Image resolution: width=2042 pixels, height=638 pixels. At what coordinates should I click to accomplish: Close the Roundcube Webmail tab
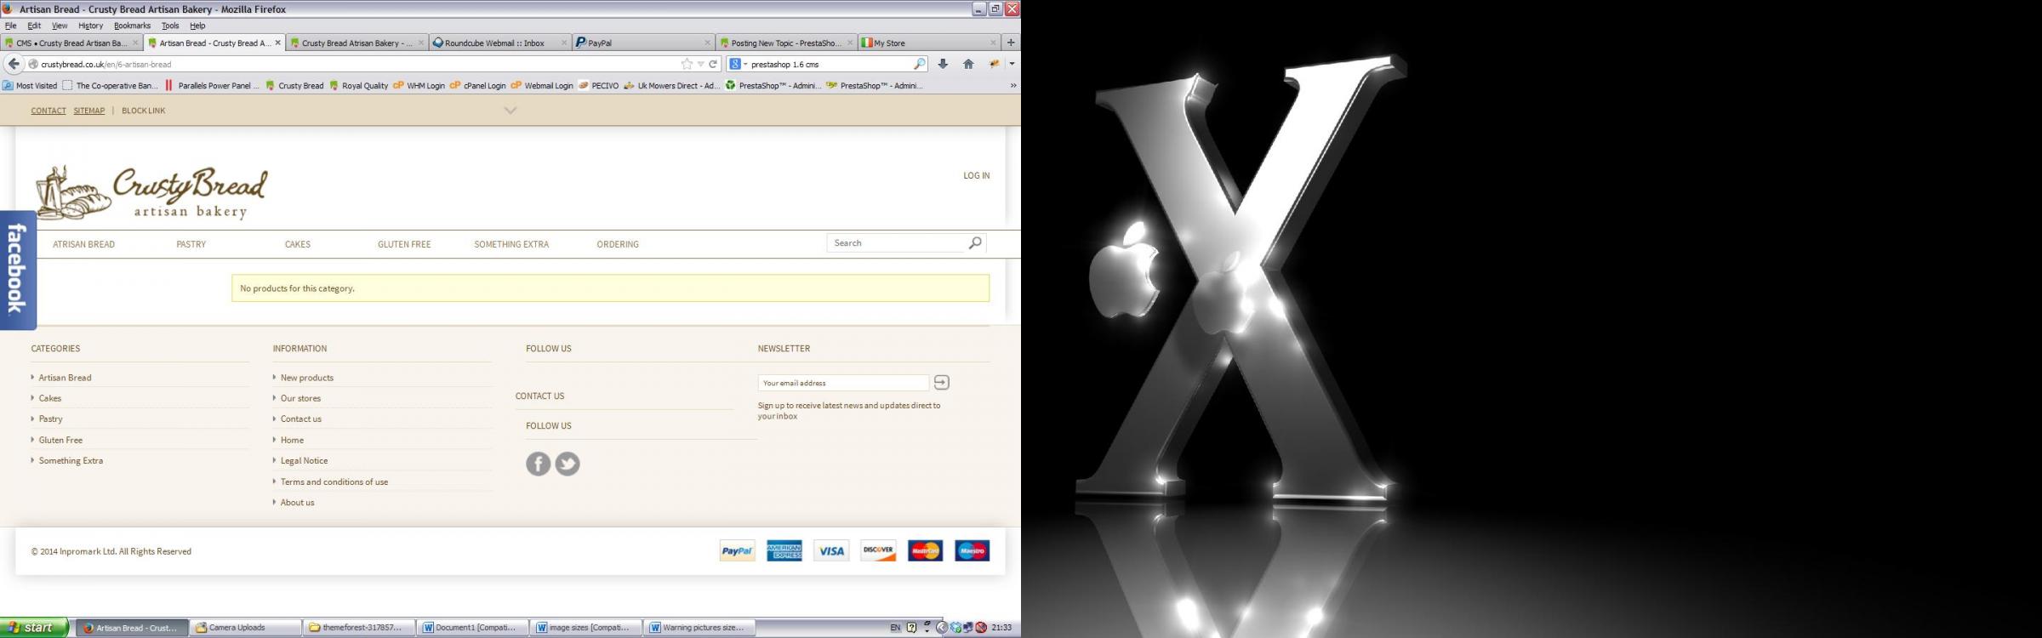[563, 43]
